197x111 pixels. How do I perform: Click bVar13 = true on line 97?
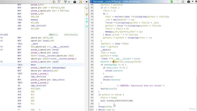point(109,98)
